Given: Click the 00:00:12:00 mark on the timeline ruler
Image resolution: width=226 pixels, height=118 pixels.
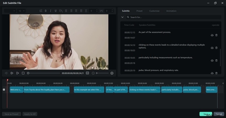Looking at the screenshot, I should (x=108, y=83).
